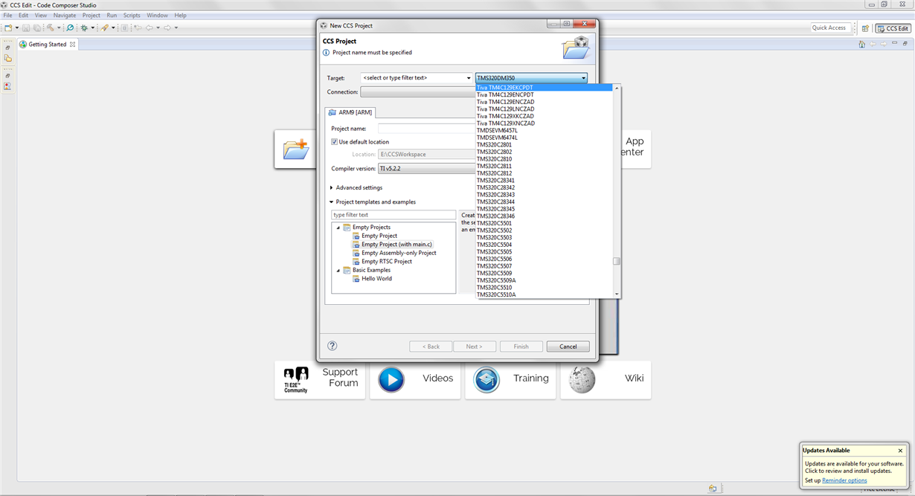Restore the upper left sidebar stack
The image size is (915, 496).
click(7, 48)
